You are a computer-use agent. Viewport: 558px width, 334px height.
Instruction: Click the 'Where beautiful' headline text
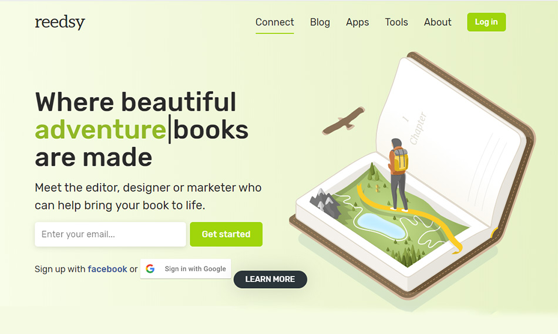click(136, 102)
